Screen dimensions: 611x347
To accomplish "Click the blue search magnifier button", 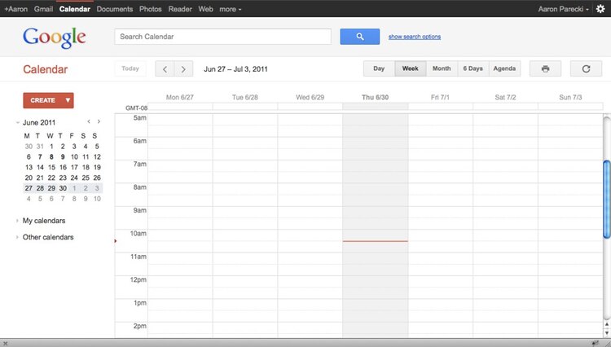I will [x=359, y=37].
